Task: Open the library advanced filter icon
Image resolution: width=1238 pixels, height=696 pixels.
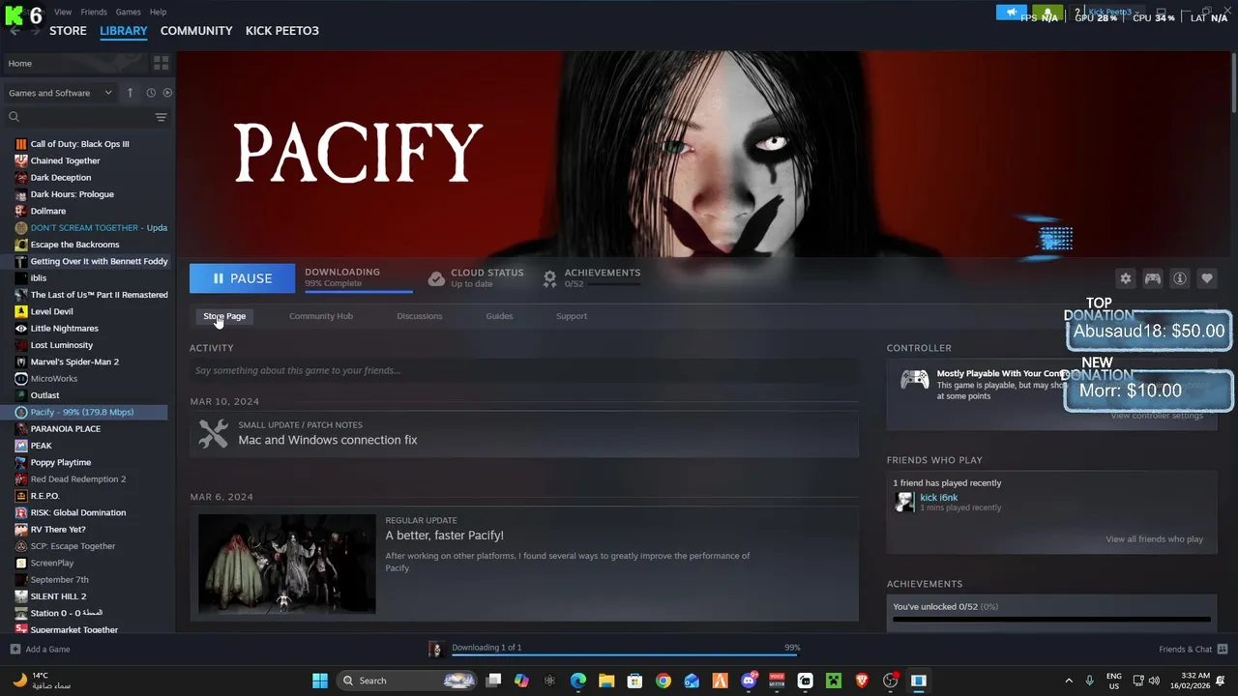Action: 161,117
